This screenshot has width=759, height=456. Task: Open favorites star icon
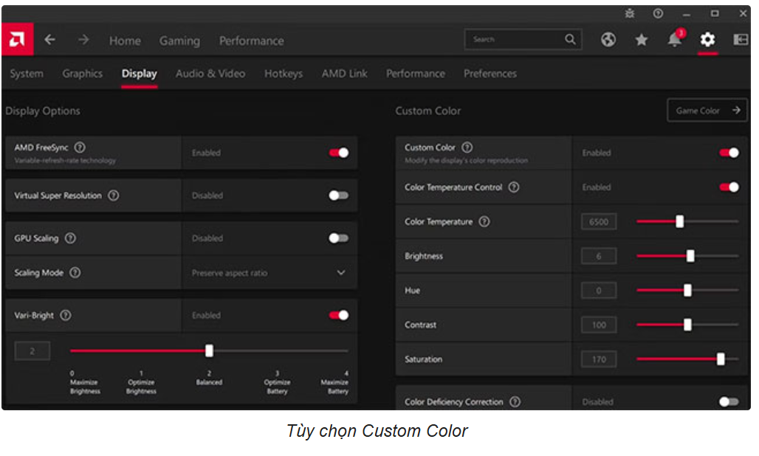[641, 40]
